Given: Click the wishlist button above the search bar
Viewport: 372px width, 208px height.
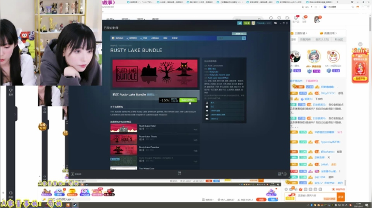Looking at the screenshot, I should tap(239, 34).
